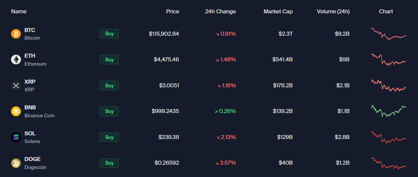Image resolution: width=418 pixels, height=177 pixels.
Task: Click the XRP logo icon
Action: (x=16, y=85)
